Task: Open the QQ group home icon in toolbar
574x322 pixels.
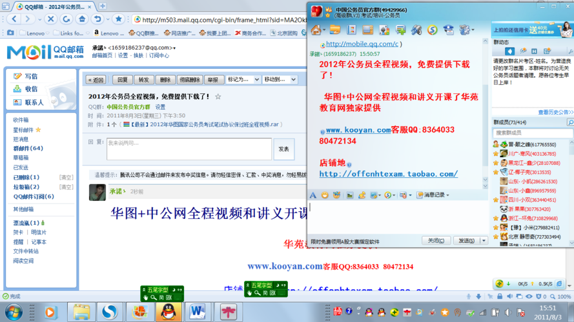Action: point(316,30)
